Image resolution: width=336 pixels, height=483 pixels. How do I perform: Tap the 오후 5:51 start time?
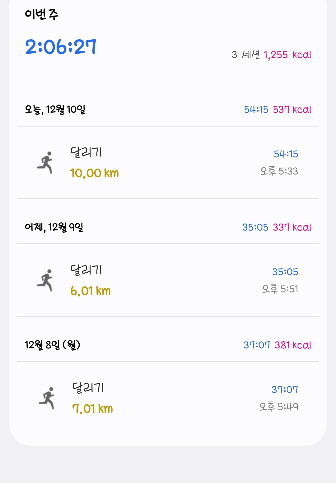click(x=280, y=289)
